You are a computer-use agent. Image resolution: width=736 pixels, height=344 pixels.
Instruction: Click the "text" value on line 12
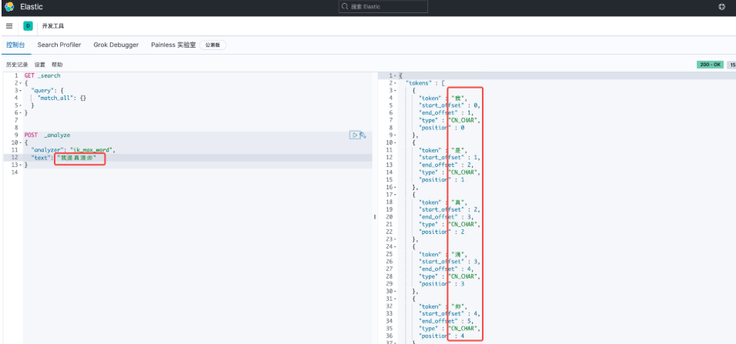pos(76,159)
